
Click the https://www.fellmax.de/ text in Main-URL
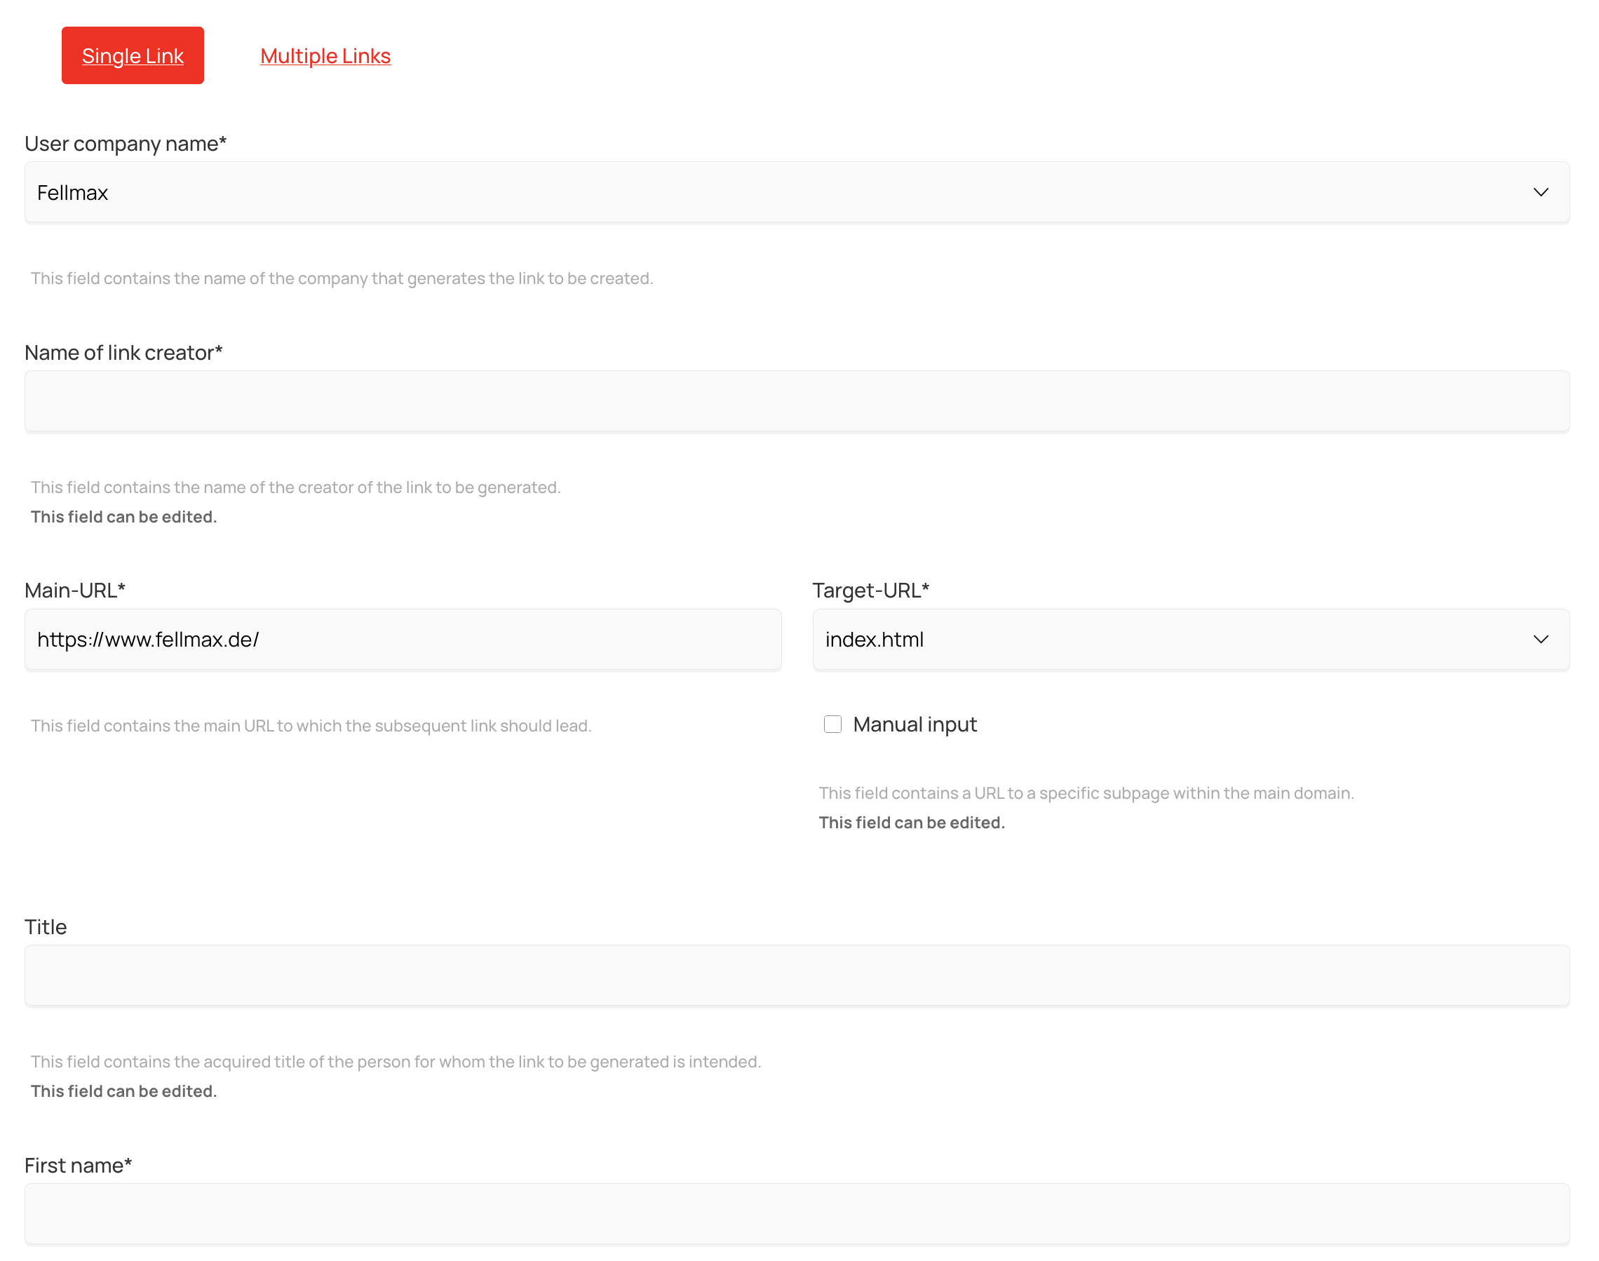(148, 640)
